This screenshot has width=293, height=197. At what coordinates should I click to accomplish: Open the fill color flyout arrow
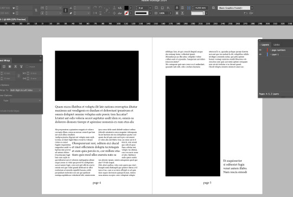tap(131, 8)
